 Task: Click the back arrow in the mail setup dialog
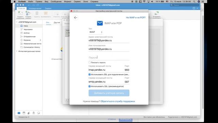pos(76,18)
